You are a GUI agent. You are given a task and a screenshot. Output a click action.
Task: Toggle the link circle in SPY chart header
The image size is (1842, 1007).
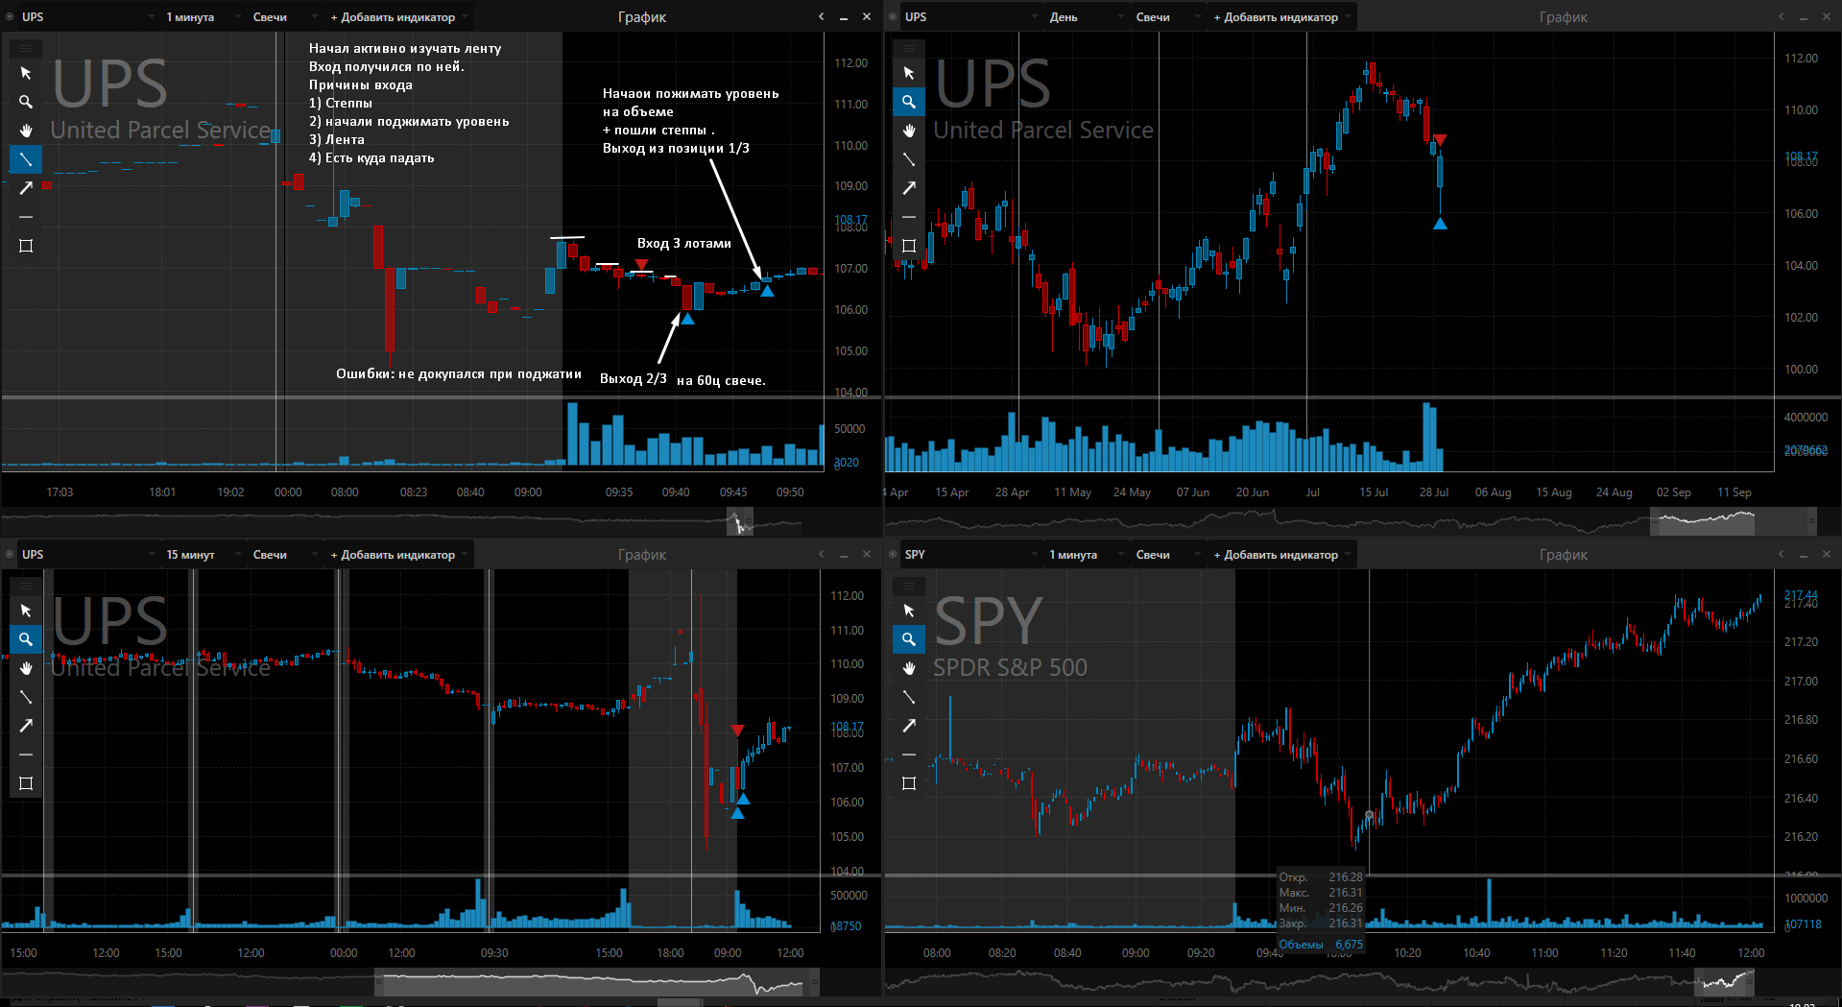pyautogui.click(x=893, y=554)
